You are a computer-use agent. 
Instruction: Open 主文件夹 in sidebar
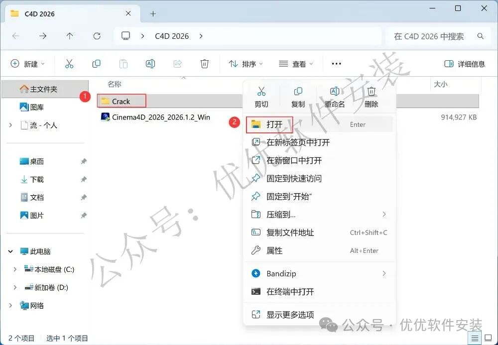tap(45, 89)
